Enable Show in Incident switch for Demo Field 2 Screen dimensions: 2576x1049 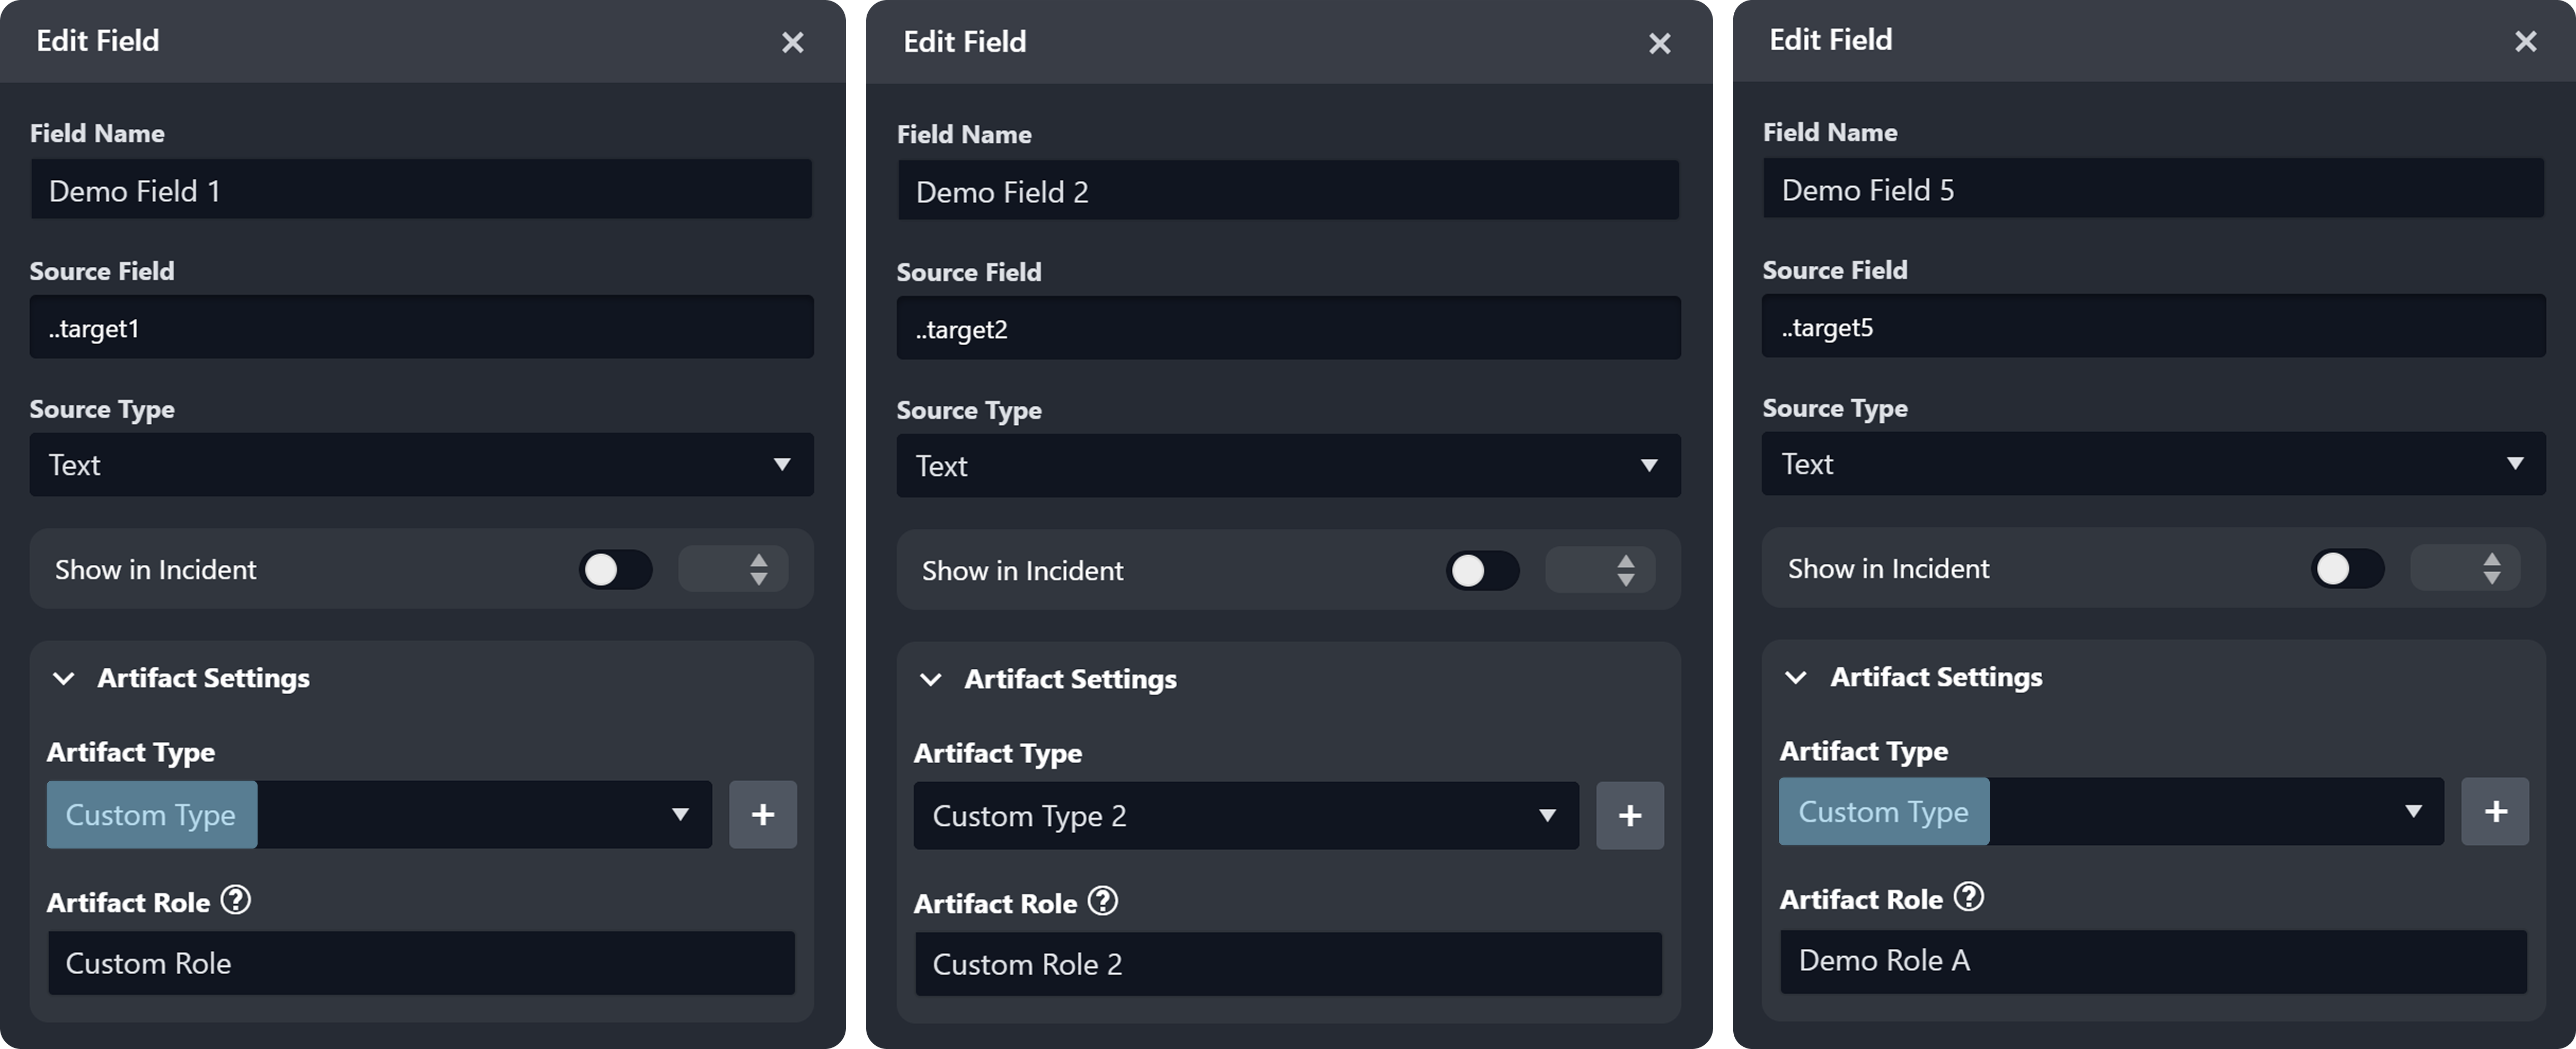pos(1482,571)
